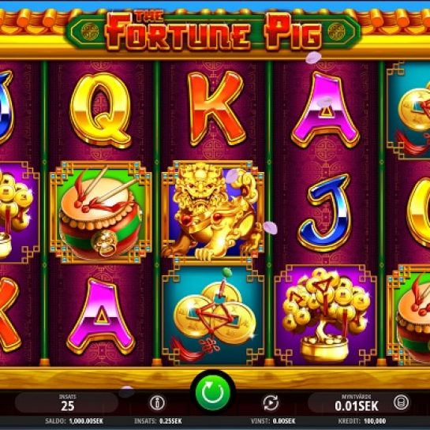The image size is (430, 430).
Task: Adjust the Insats bet value of 25
Action: pos(66,402)
